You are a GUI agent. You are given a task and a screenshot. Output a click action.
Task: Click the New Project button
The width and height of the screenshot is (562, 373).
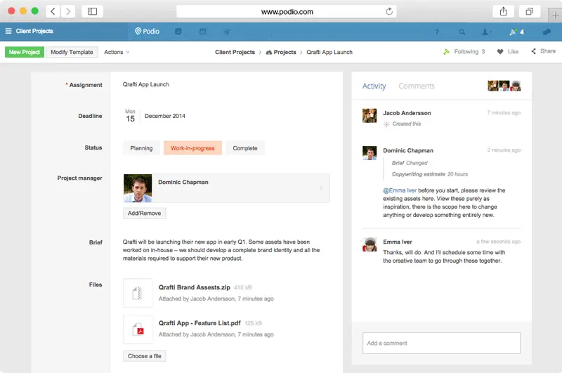(x=25, y=52)
